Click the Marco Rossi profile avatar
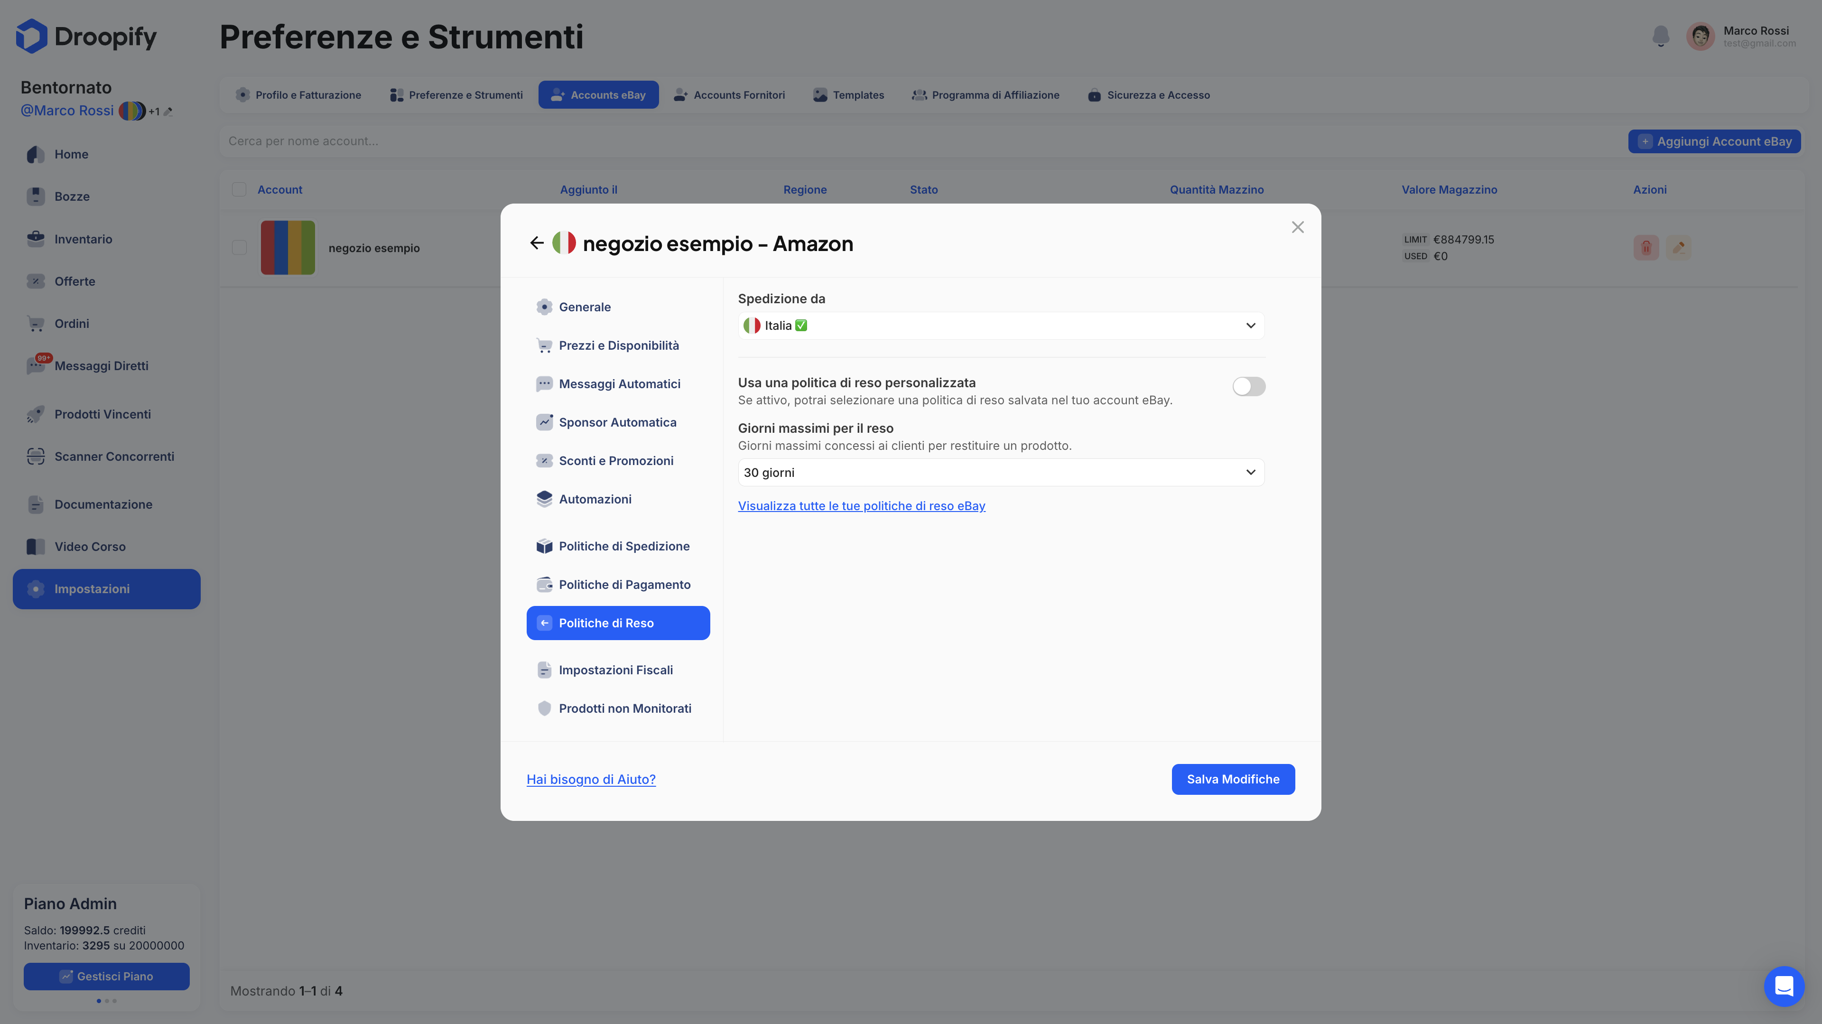The width and height of the screenshot is (1822, 1024). [1700, 36]
